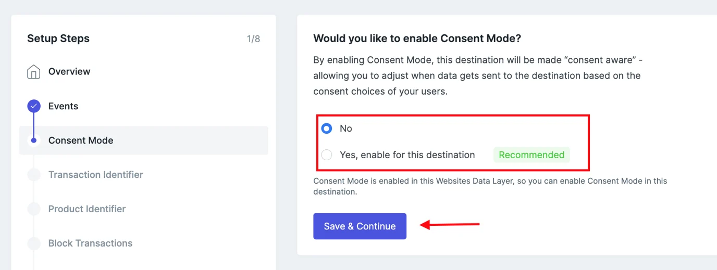717x270 pixels.
Task: Click the Block Transactions step circle
Action: point(34,243)
